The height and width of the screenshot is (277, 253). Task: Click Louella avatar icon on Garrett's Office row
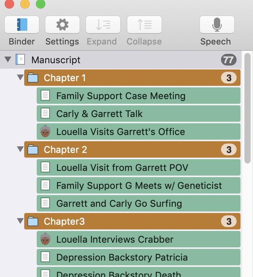tap(45, 131)
